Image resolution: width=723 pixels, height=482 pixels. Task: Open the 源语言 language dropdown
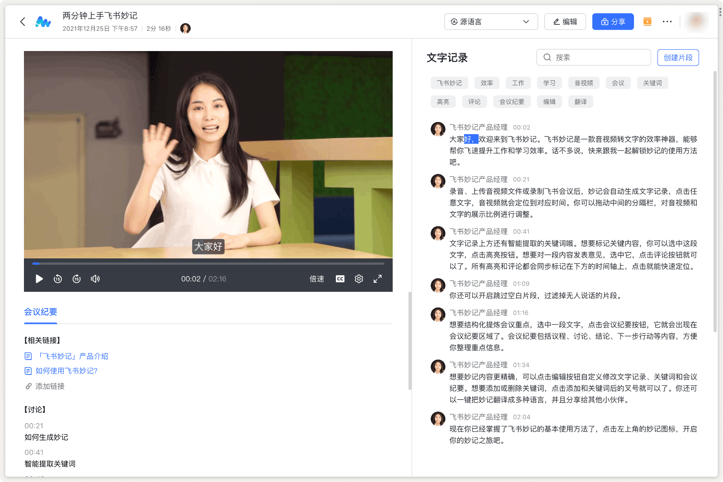[x=491, y=21]
